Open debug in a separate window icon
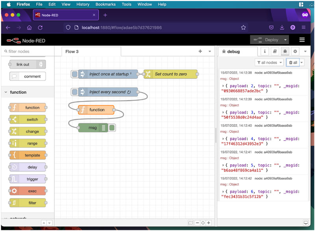Image resolution: width=315 pixels, height=231 pixels. click(x=306, y=223)
